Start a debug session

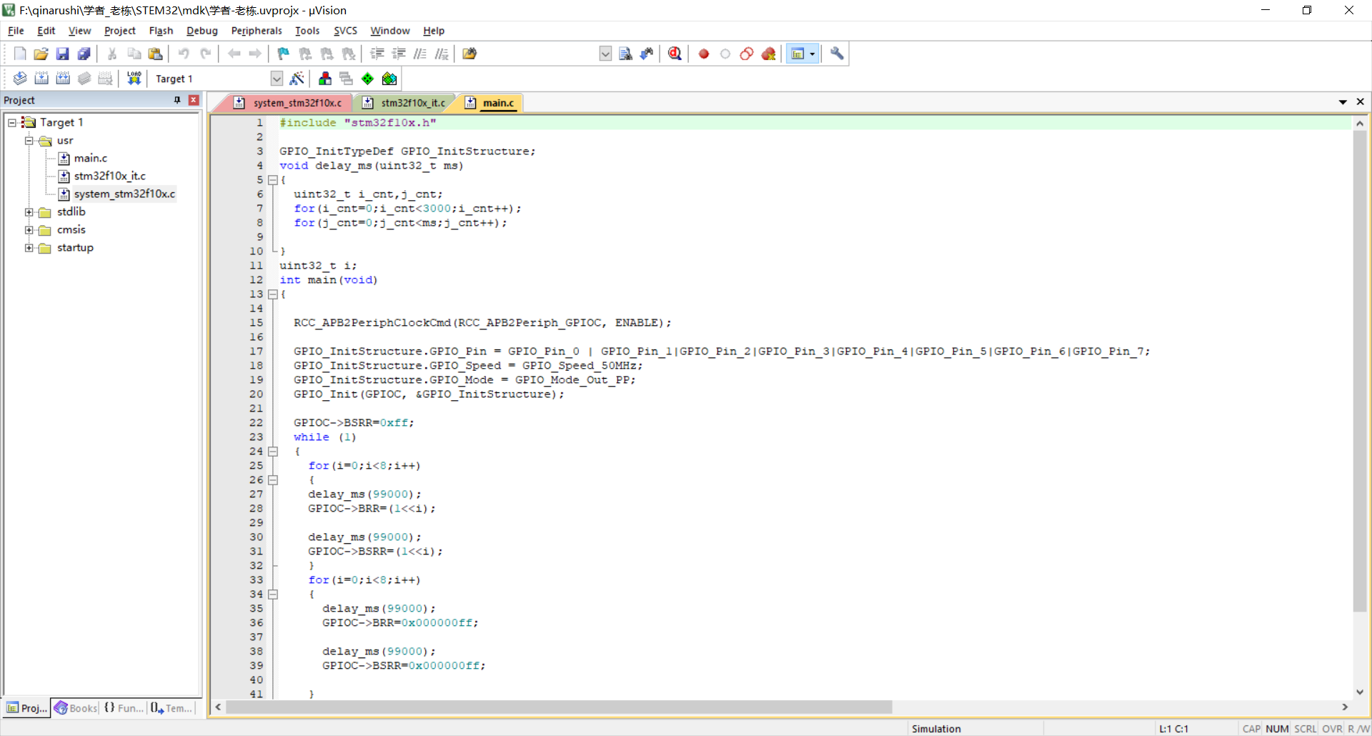click(675, 54)
